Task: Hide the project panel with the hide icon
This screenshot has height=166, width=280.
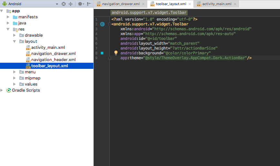Action: pyautogui.click(x=89, y=4)
